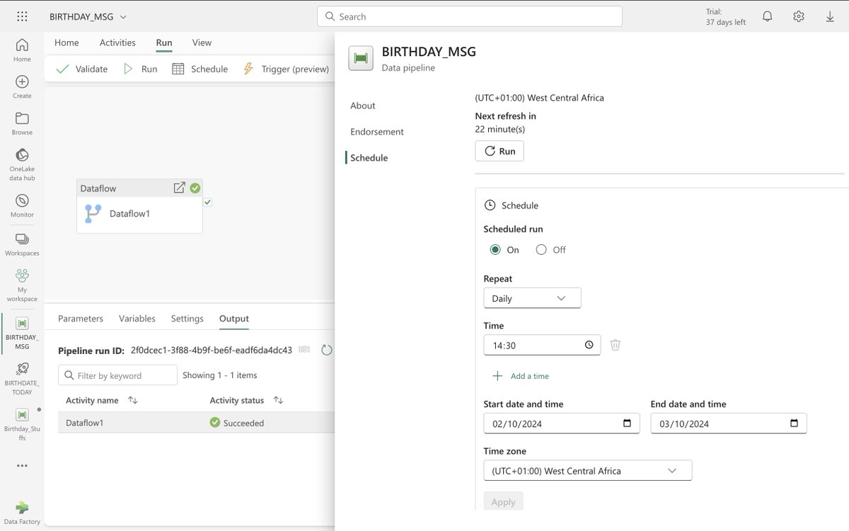Delete the 14:30 scheduled time
849x531 pixels.
click(616, 345)
